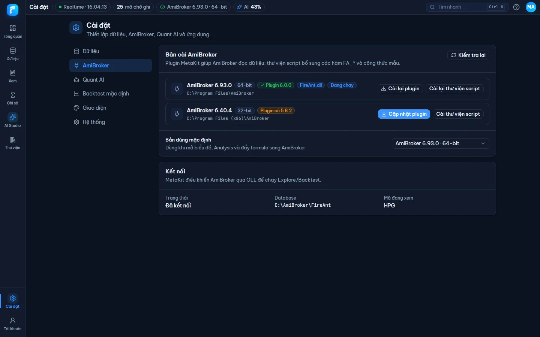Select Backtest mặc định settings tab
This screenshot has width=540, height=337.
coord(111,94)
